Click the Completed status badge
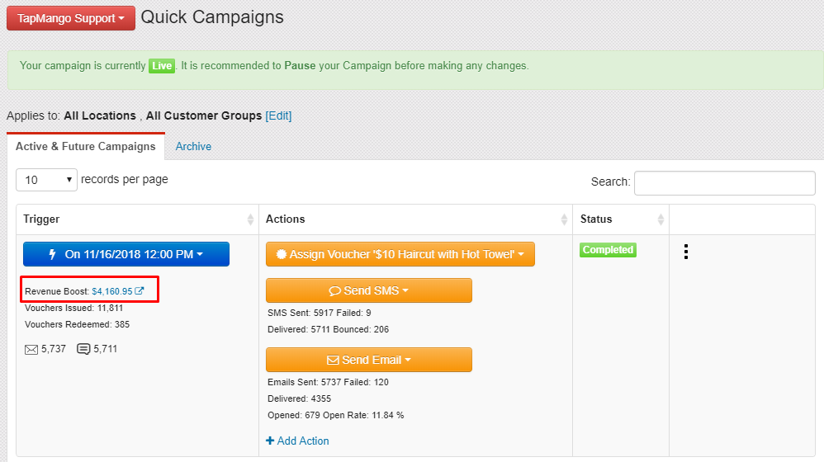 pos(608,250)
